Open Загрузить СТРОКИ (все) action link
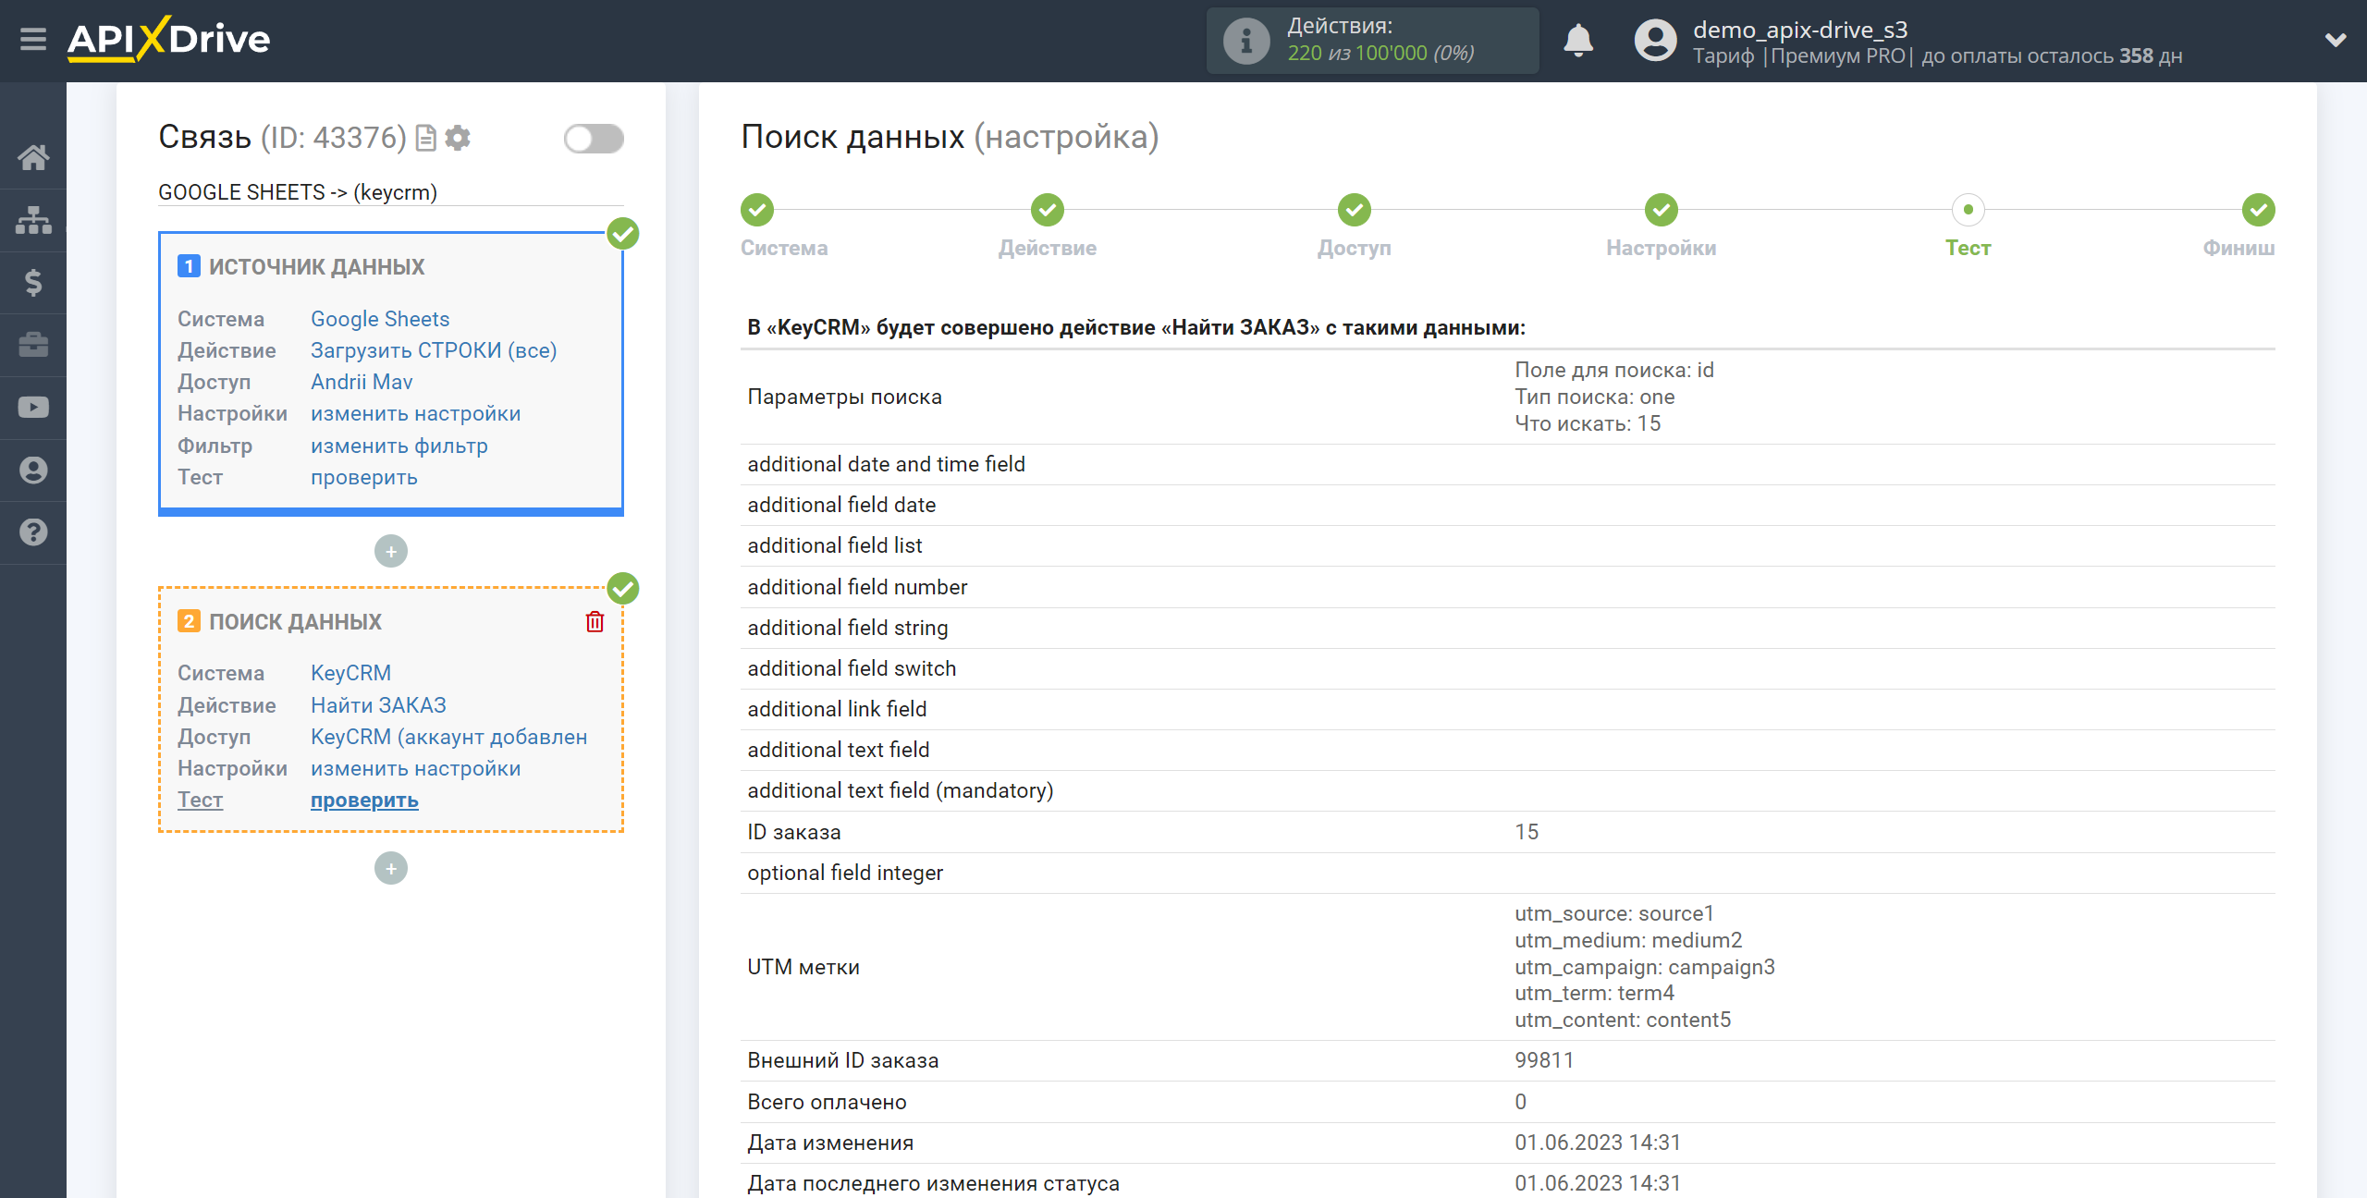Screen dimensions: 2367x1198 tap(434, 350)
